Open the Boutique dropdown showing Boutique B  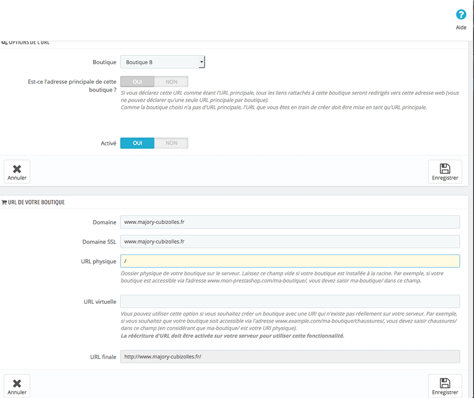coord(162,62)
